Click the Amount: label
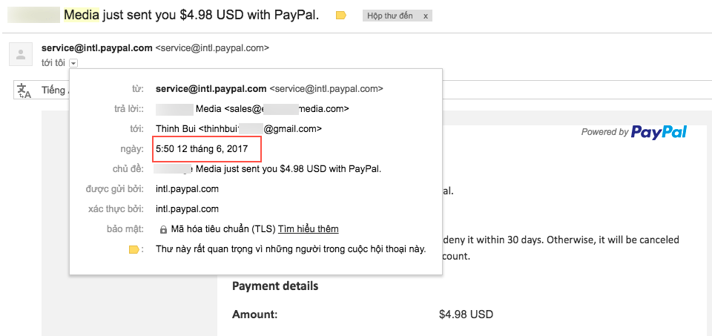The height and width of the screenshot is (336, 712). 254,314
